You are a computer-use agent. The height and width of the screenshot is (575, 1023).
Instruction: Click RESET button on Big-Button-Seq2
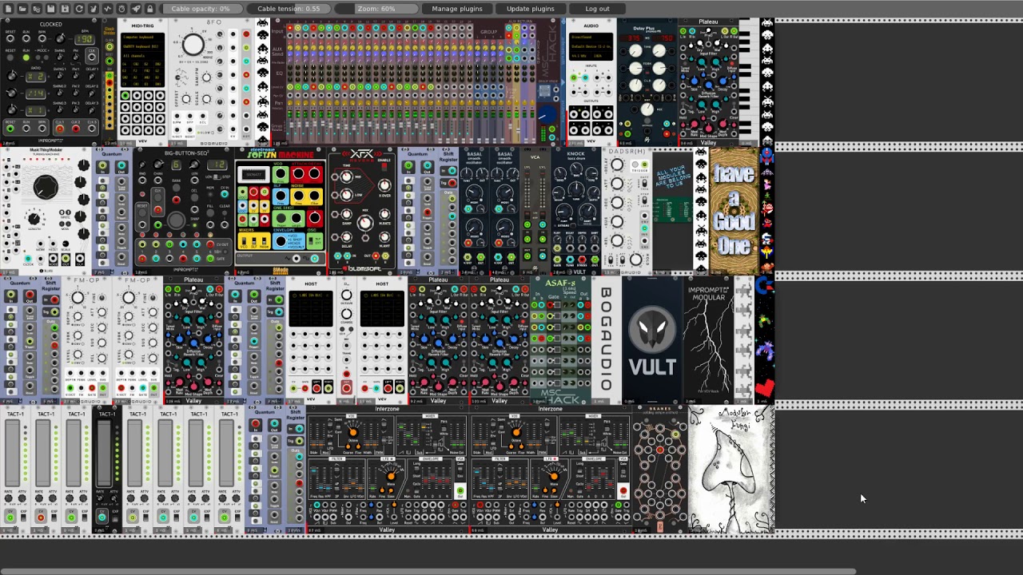coord(142,212)
